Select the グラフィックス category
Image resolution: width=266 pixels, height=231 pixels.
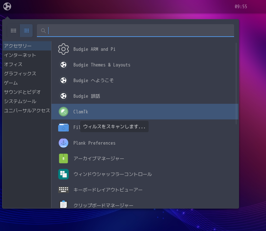click(x=27, y=74)
